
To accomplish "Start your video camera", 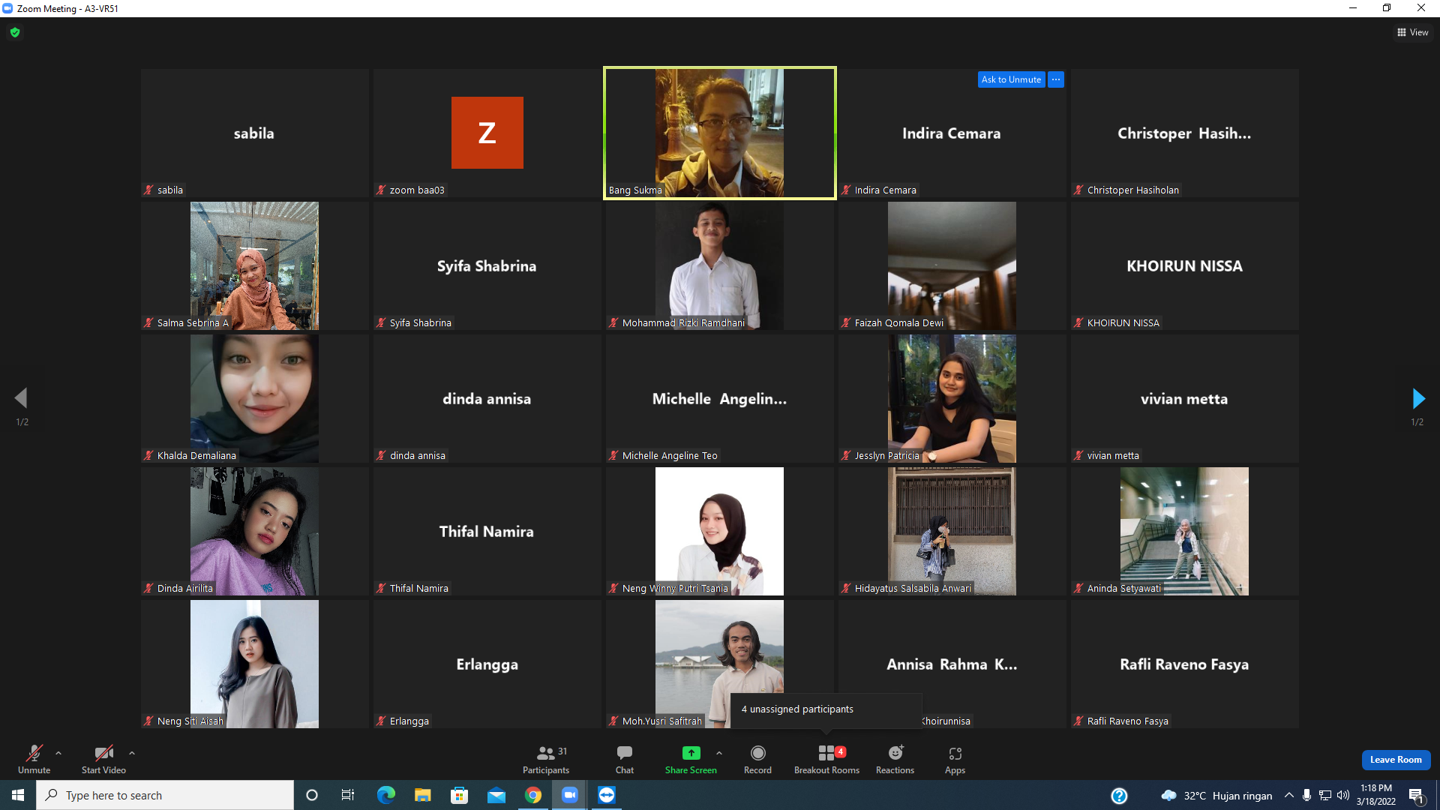I will click(103, 758).
